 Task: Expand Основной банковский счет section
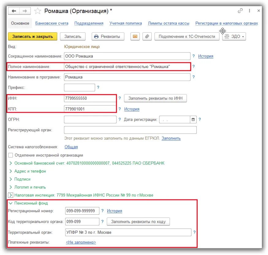coord(11,163)
